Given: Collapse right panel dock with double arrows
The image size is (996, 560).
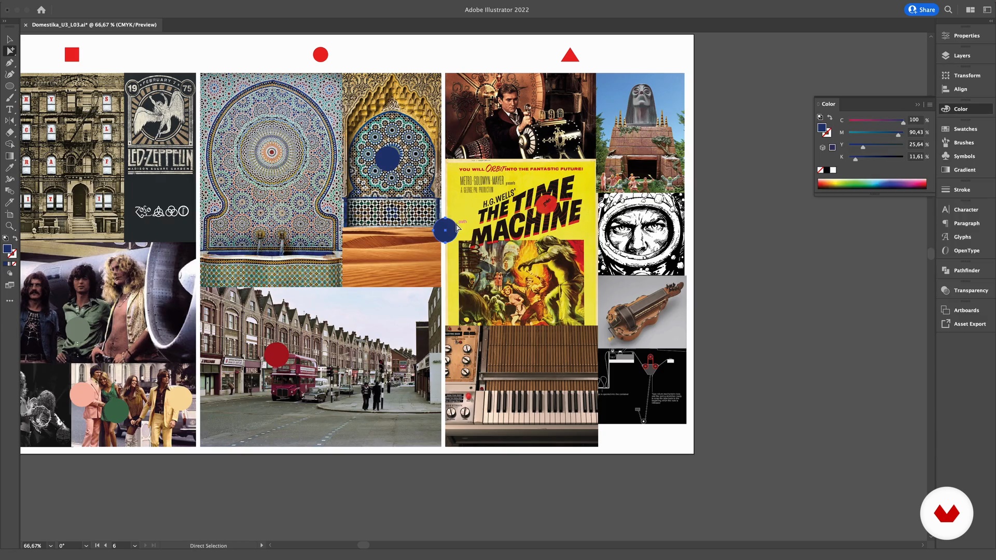Looking at the screenshot, I should pos(990,21).
